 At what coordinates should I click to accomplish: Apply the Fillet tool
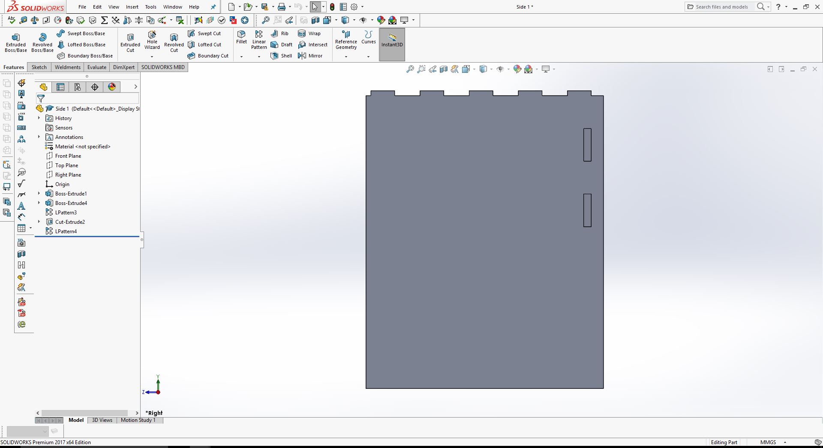(242, 37)
